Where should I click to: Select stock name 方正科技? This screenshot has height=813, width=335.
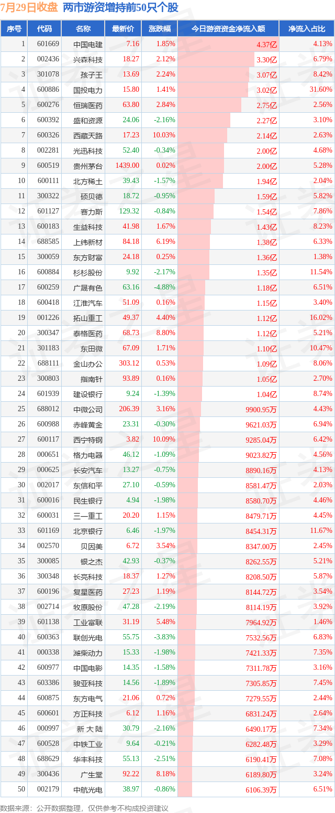click(88, 714)
